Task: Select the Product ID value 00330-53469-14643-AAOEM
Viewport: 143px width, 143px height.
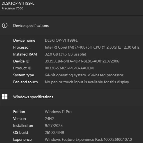Action: pos(69,68)
